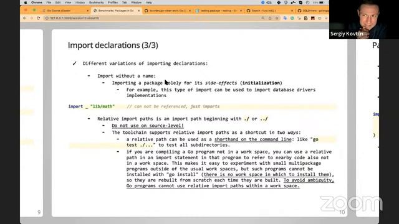Click the battery status in menu bar
Image resolution: width=399 pixels, height=224 pixels.
[319, 2]
